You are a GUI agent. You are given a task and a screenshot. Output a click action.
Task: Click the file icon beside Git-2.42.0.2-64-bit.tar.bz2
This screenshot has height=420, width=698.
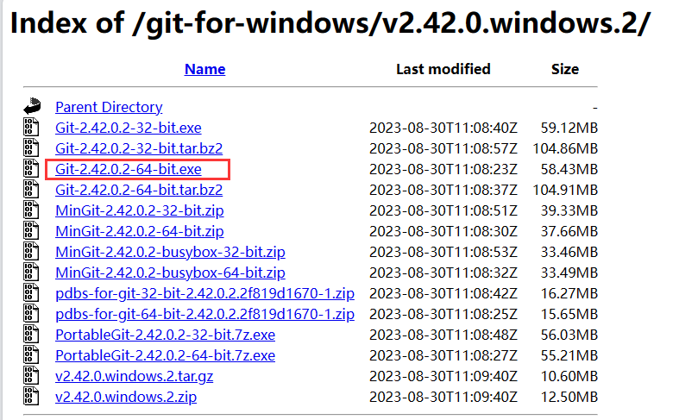[x=31, y=190]
